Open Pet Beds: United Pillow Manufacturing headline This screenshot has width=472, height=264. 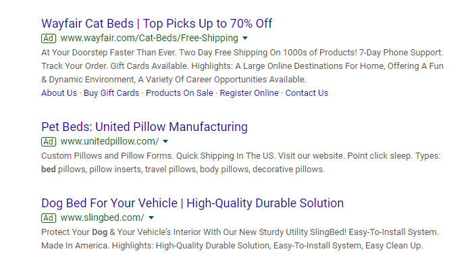pos(145,127)
